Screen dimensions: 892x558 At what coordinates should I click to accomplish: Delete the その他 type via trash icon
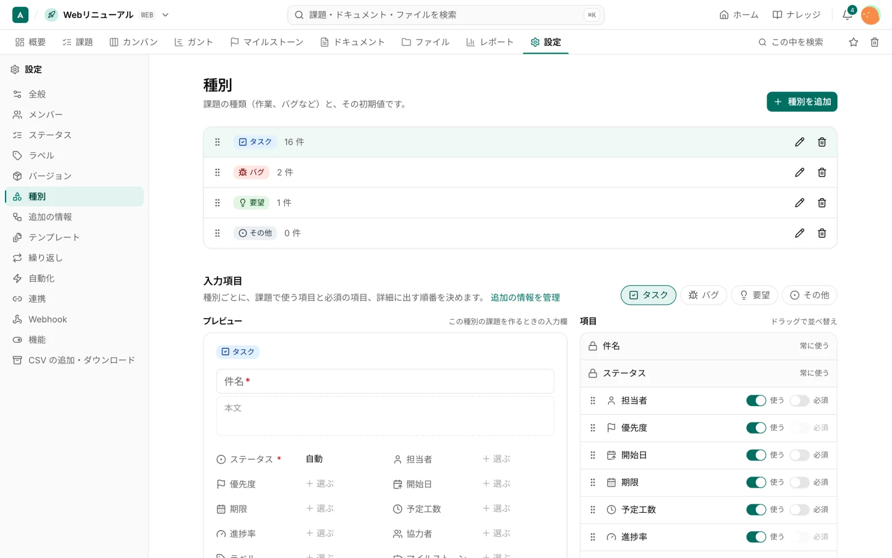822,233
